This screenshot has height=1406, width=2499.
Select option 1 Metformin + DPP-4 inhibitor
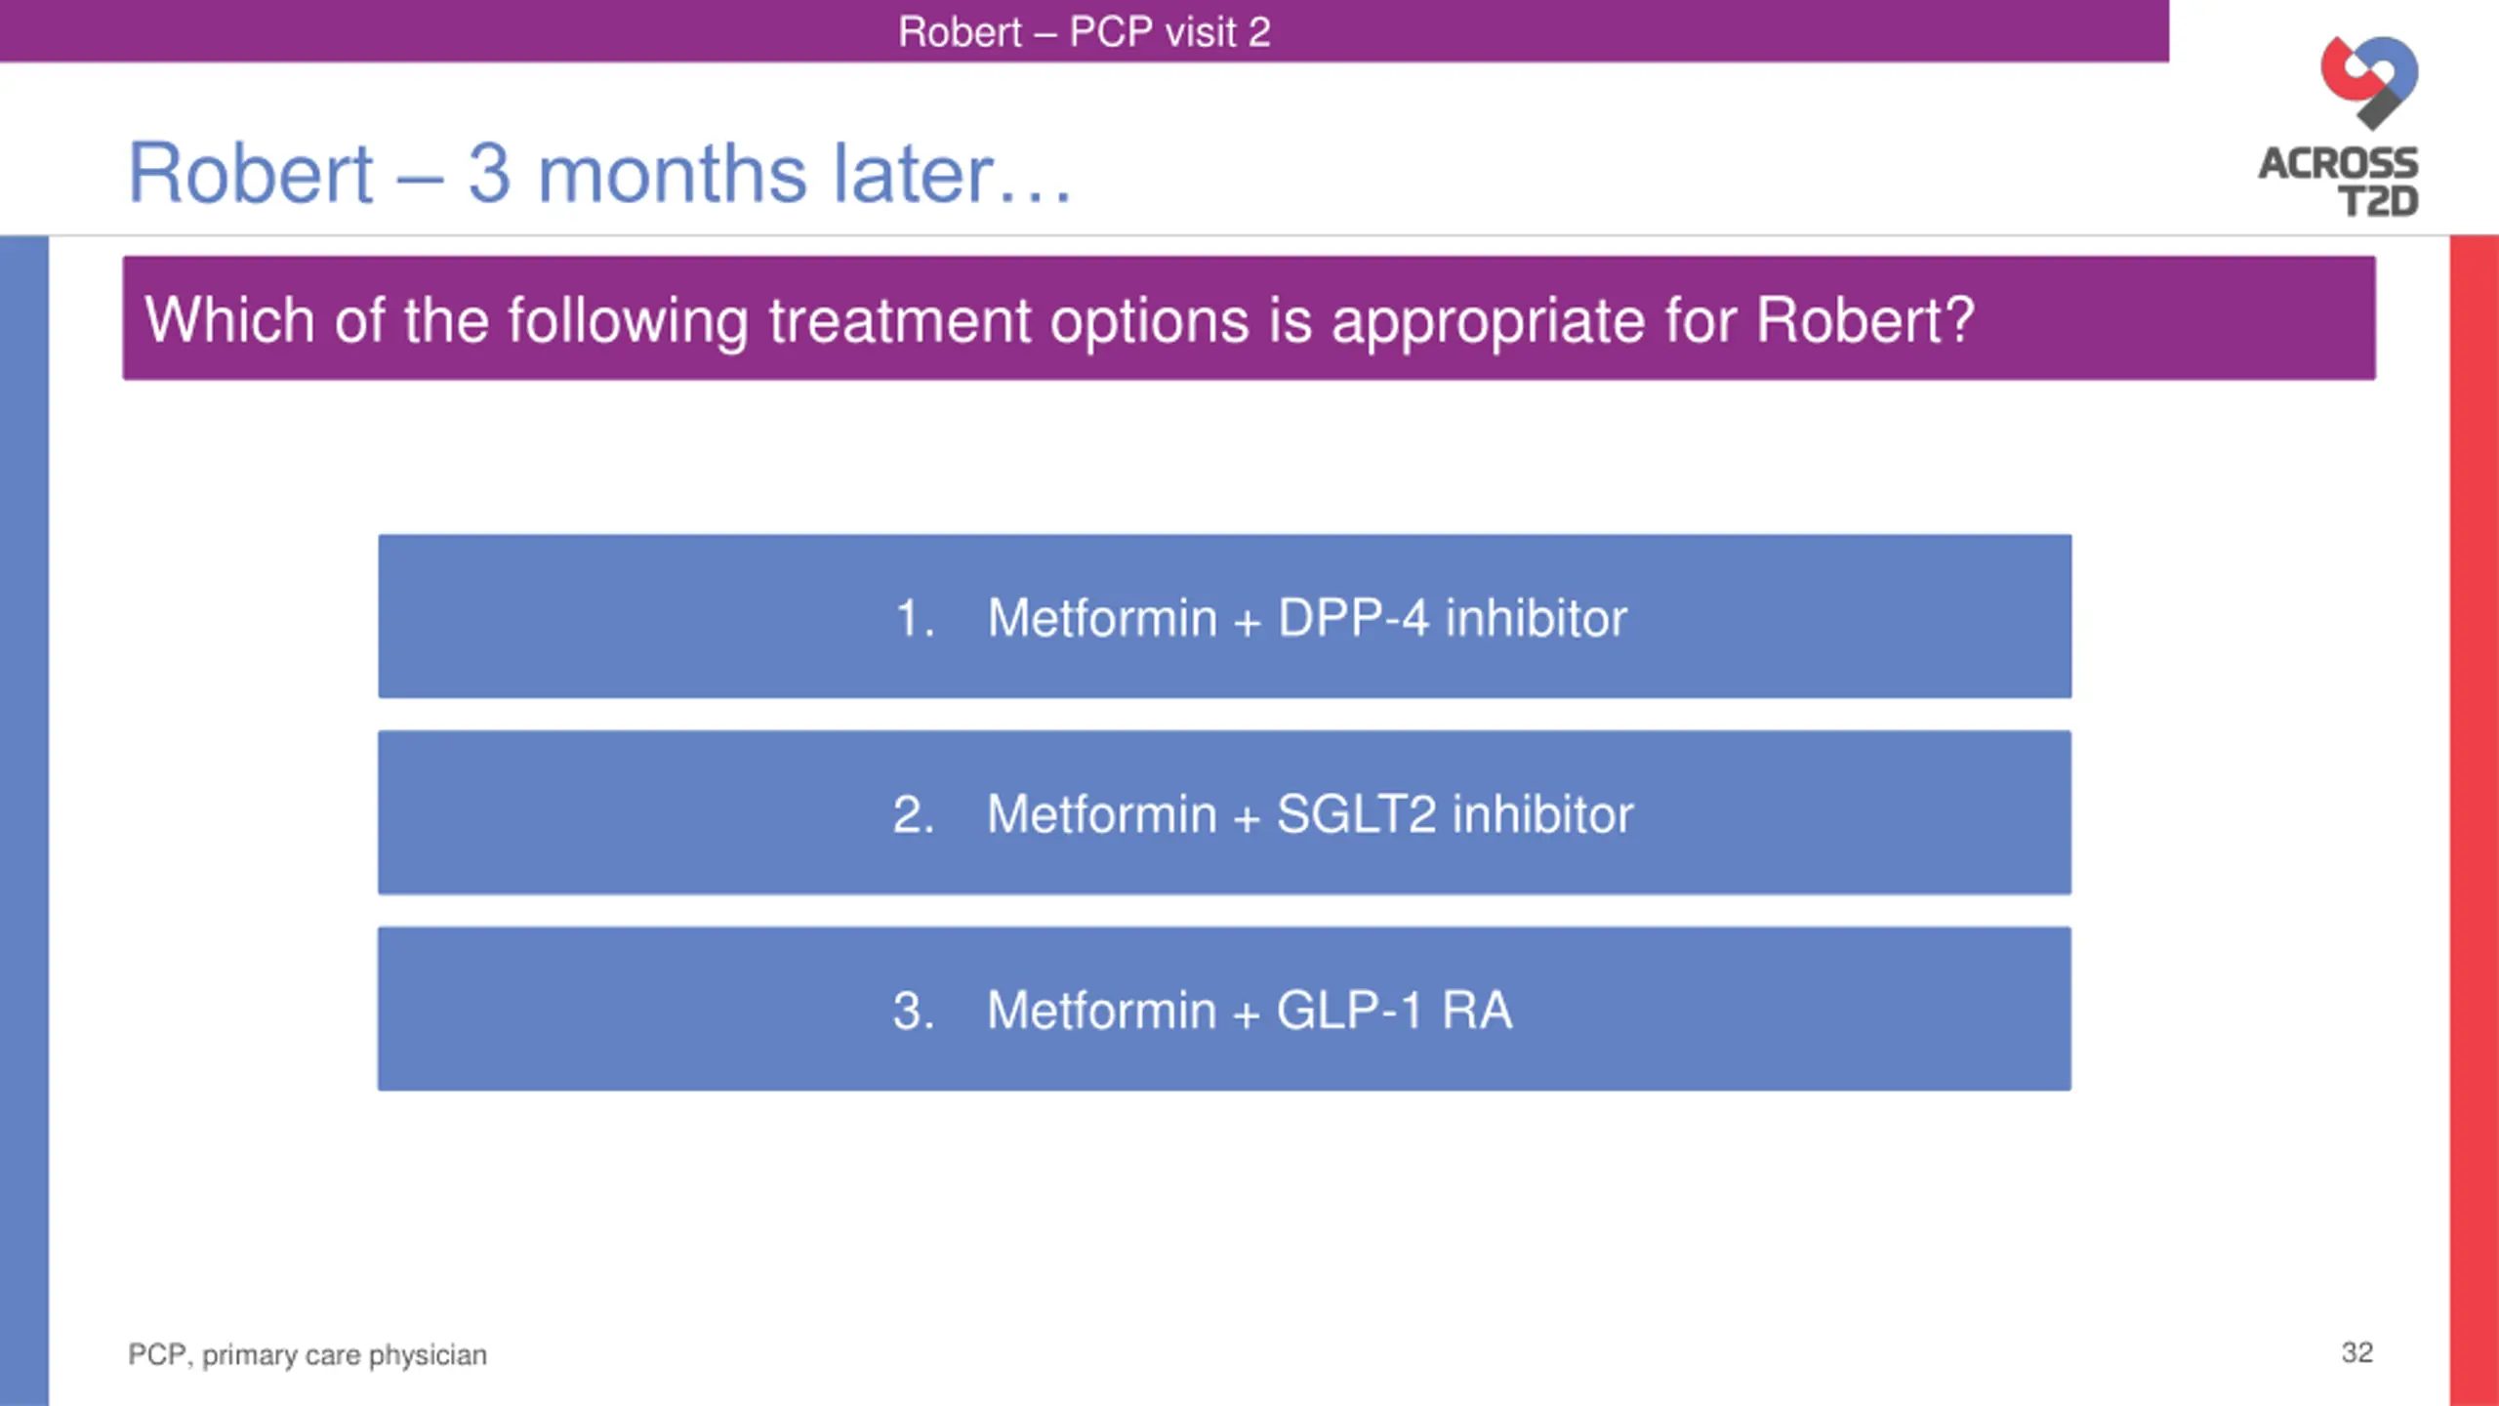tap(1224, 616)
